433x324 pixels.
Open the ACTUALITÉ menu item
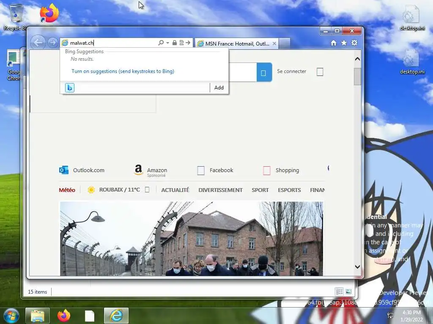175,190
